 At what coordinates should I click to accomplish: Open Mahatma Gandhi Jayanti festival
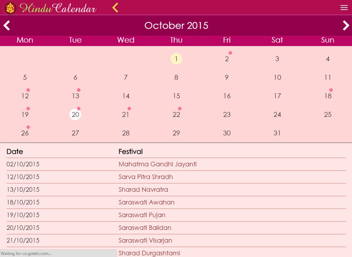[157, 164]
